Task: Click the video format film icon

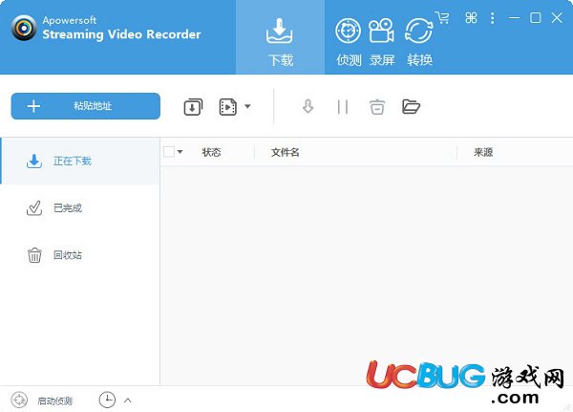Action: (x=228, y=107)
